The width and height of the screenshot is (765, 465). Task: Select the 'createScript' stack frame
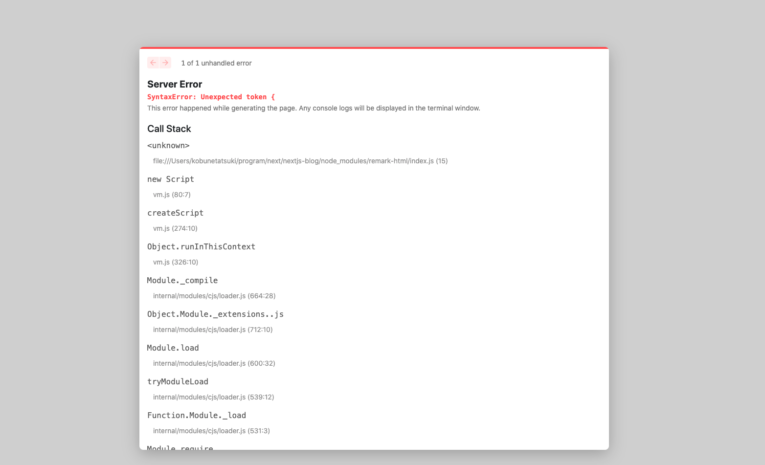click(175, 213)
